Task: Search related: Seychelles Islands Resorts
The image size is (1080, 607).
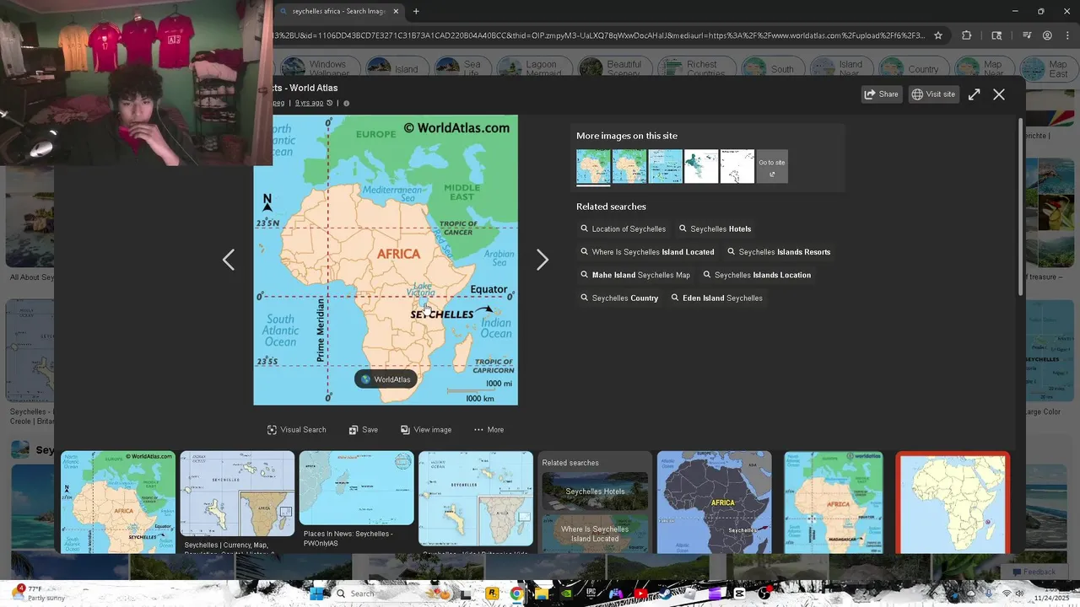Action: [x=779, y=252]
